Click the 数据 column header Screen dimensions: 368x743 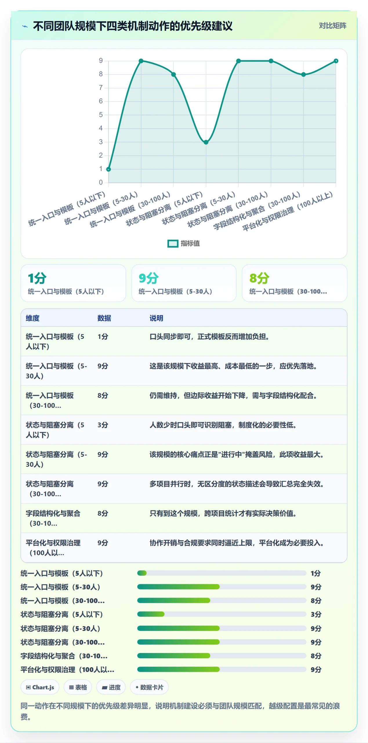pos(104,318)
